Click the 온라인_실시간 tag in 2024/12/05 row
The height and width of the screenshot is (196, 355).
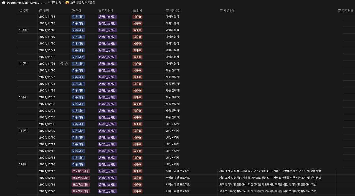(x=107, y=117)
